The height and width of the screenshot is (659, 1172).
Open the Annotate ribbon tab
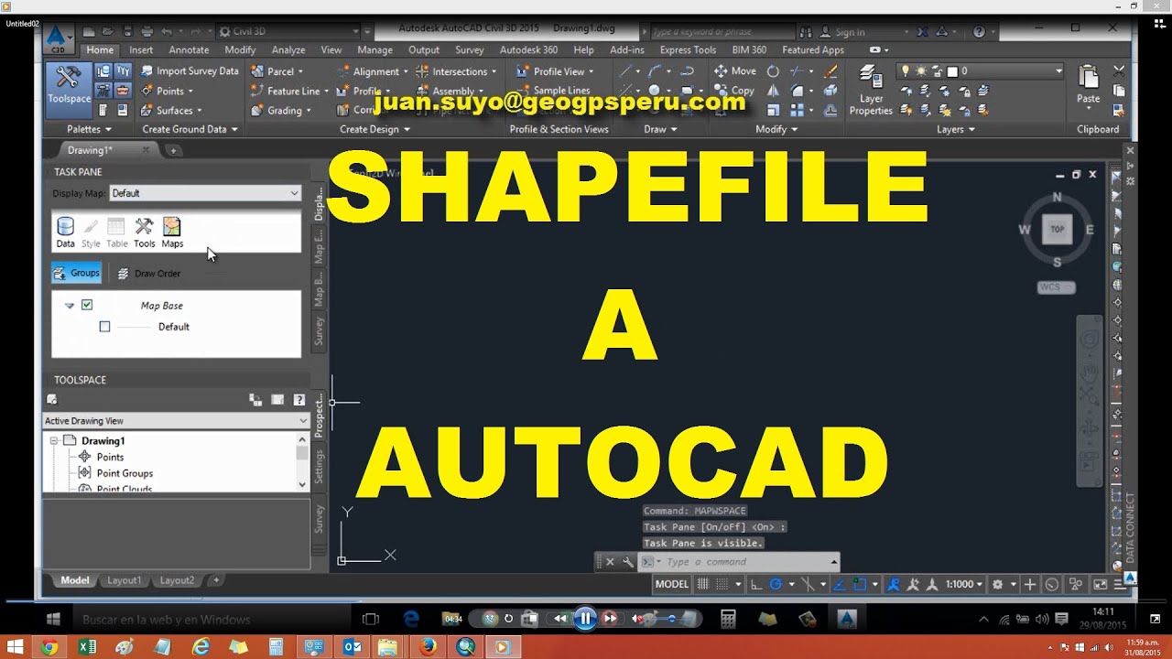coord(189,49)
